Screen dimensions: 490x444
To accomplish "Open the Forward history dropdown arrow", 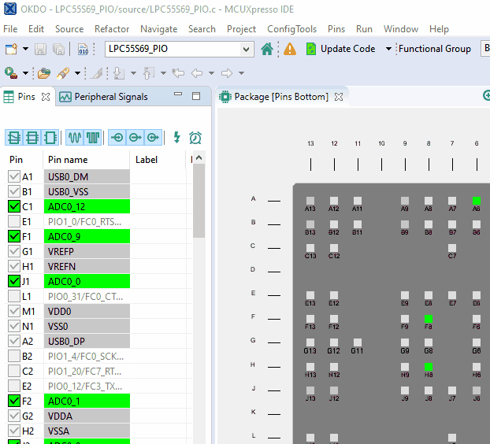I will tap(241, 73).
